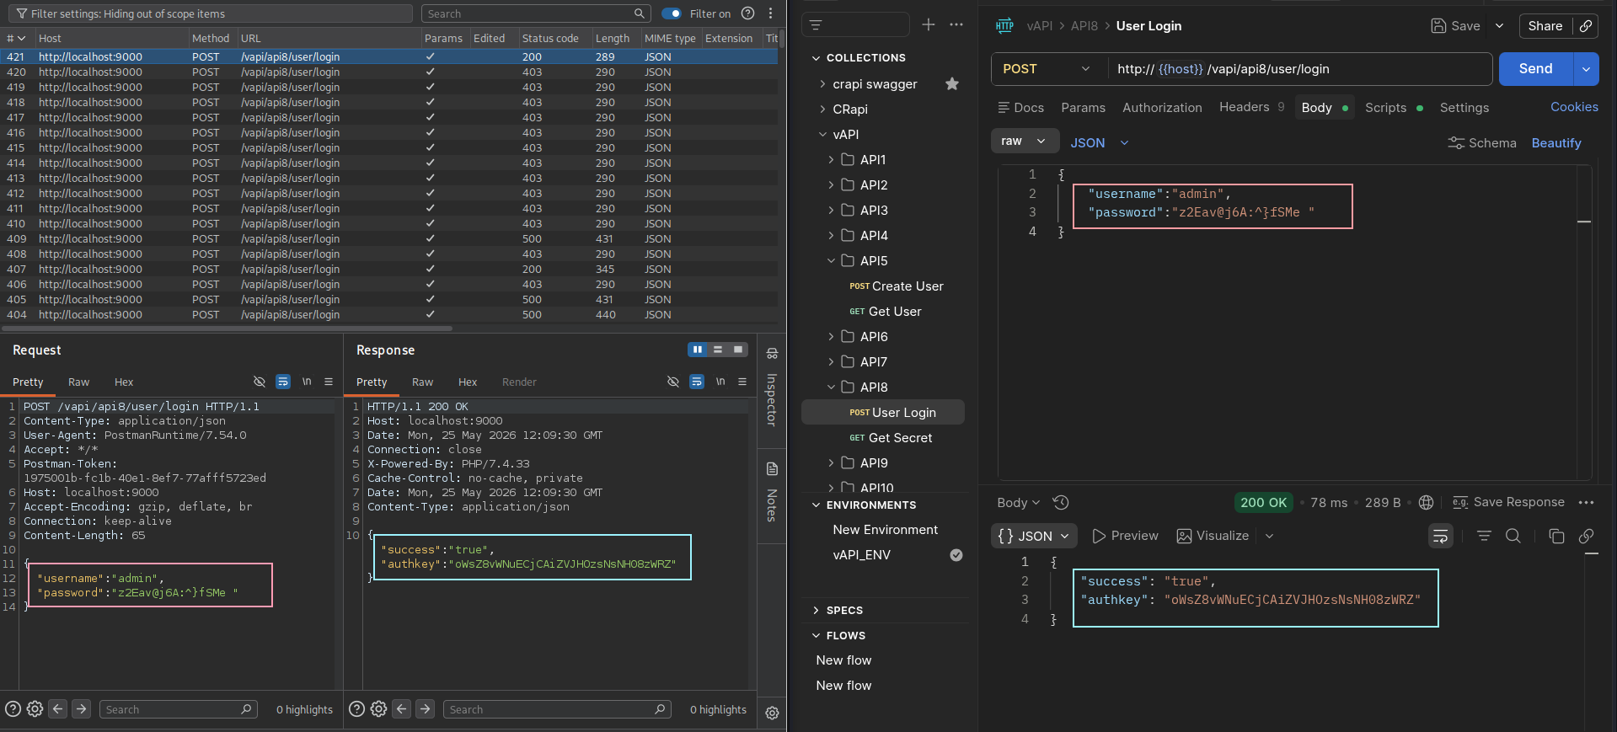The height and width of the screenshot is (732, 1617).
Task: Toggle non-printable characters in Request panel
Action: click(260, 382)
